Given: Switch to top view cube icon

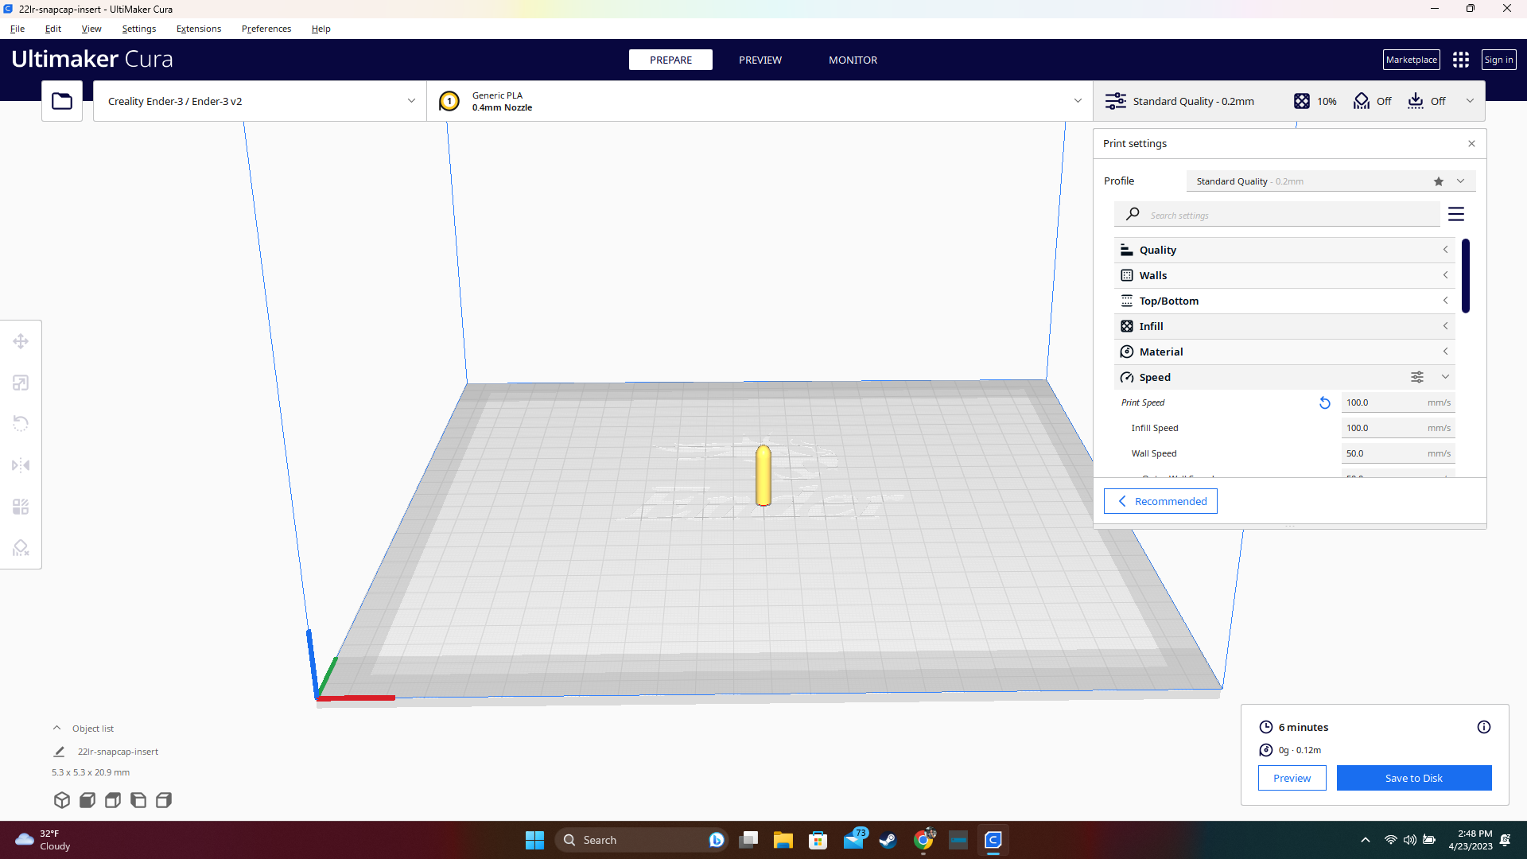Looking at the screenshot, I should 113,800.
